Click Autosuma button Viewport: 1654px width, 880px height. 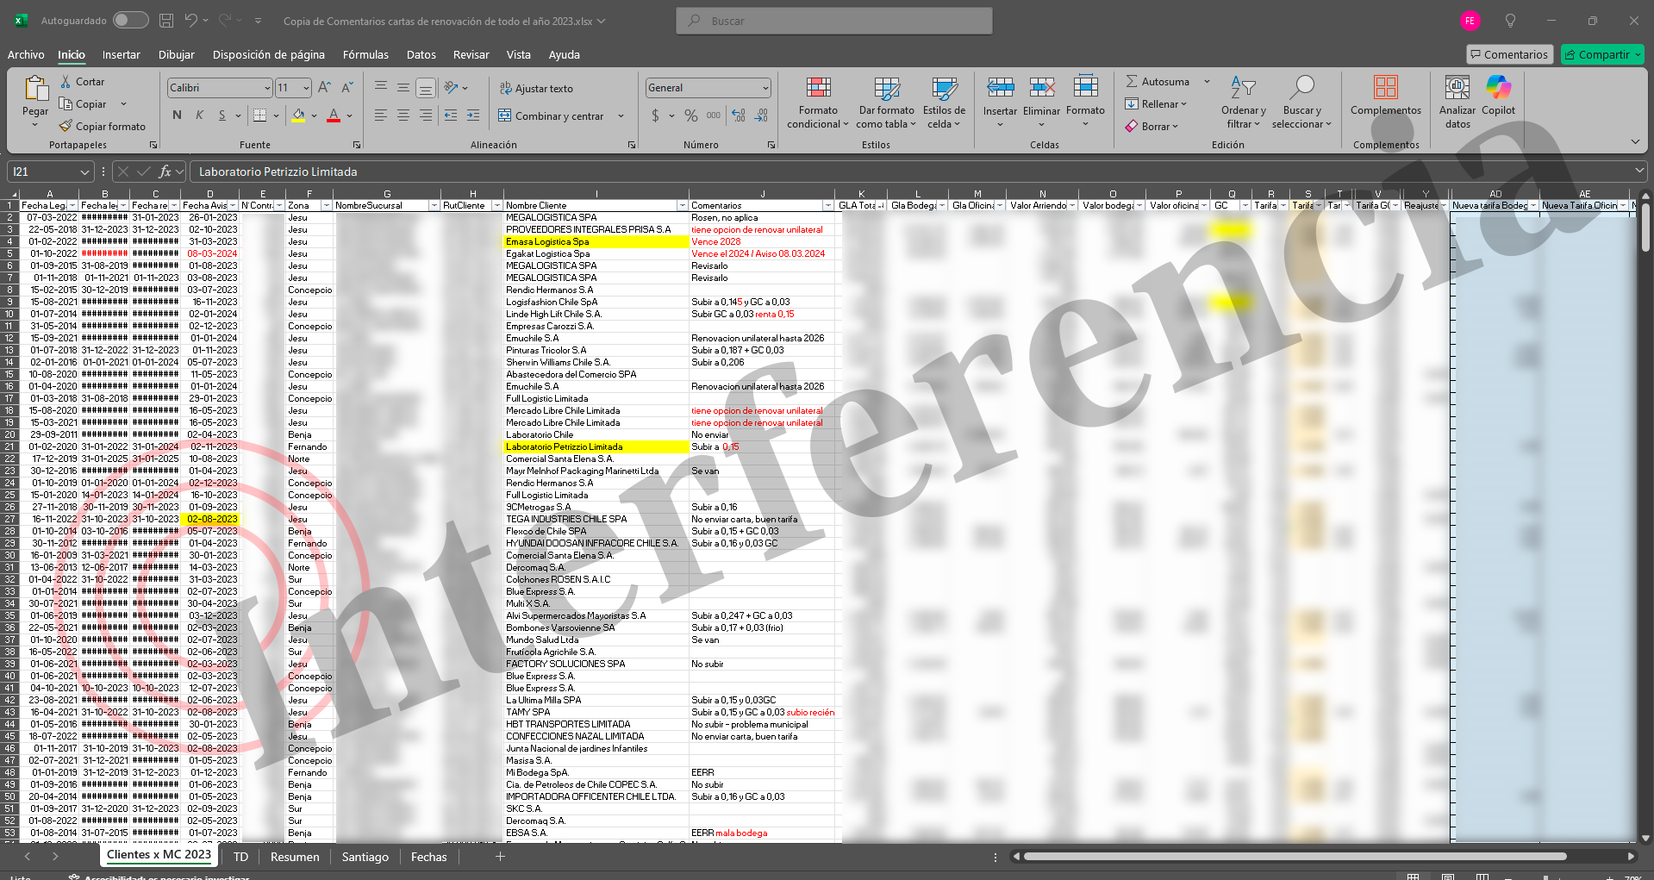point(1158,82)
